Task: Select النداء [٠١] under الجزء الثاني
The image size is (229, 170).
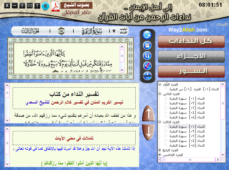Action: pos(187,98)
